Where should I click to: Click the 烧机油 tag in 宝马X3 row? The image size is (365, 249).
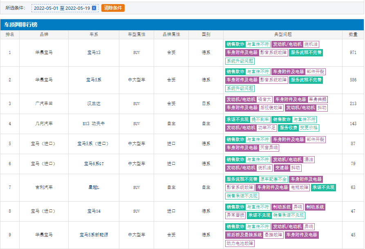(311, 44)
